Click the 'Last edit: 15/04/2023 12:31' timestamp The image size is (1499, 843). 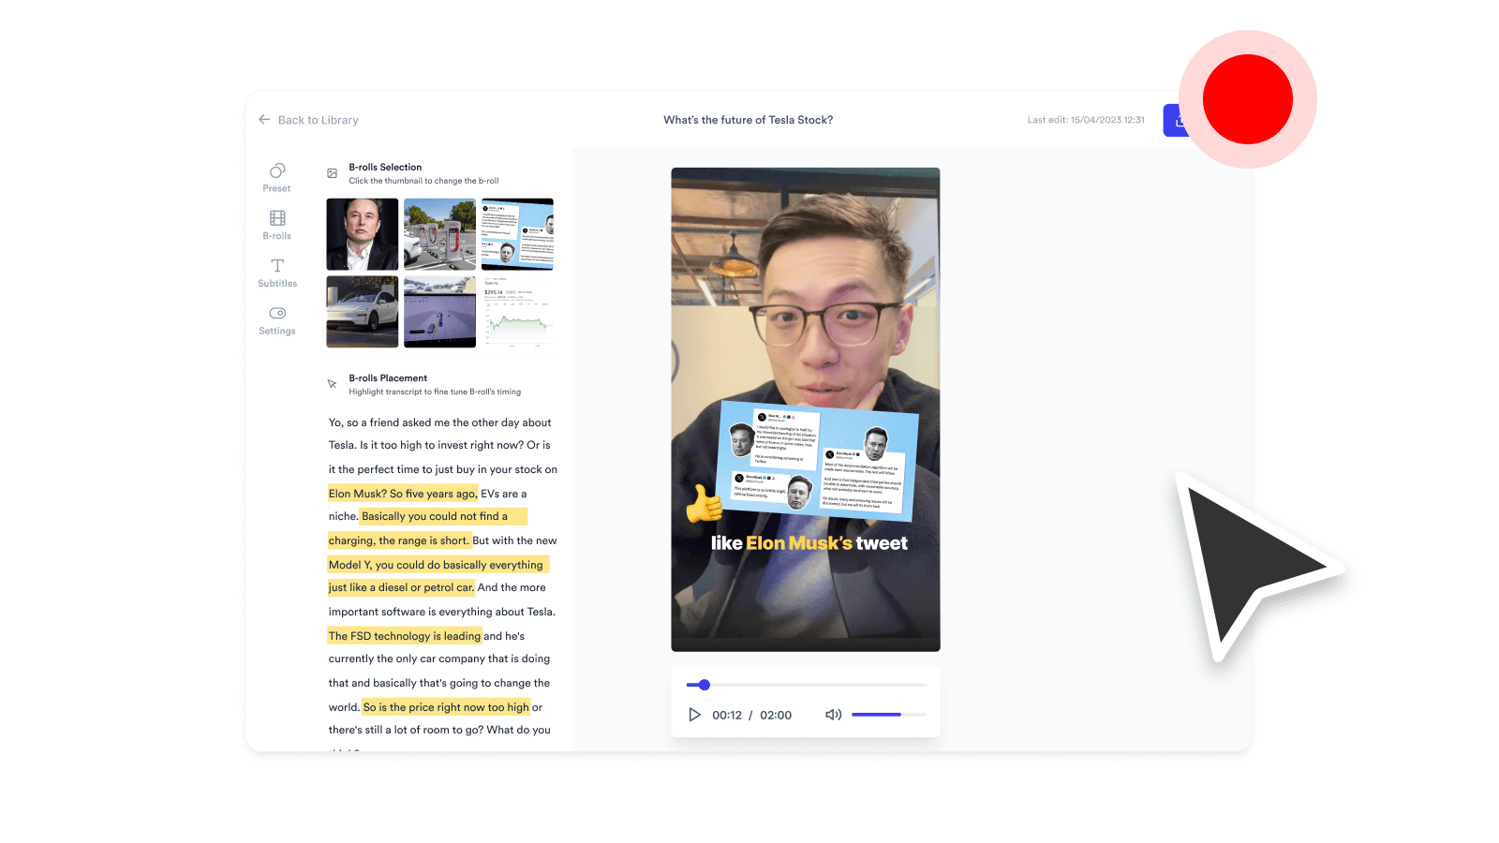(1086, 120)
